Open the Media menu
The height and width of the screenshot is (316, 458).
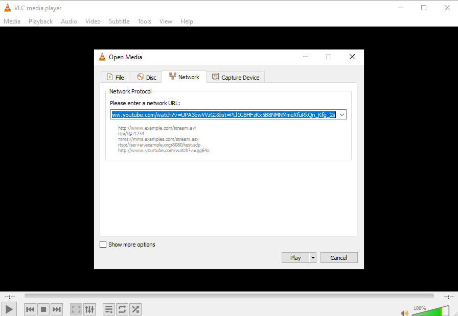(x=12, y=21)
